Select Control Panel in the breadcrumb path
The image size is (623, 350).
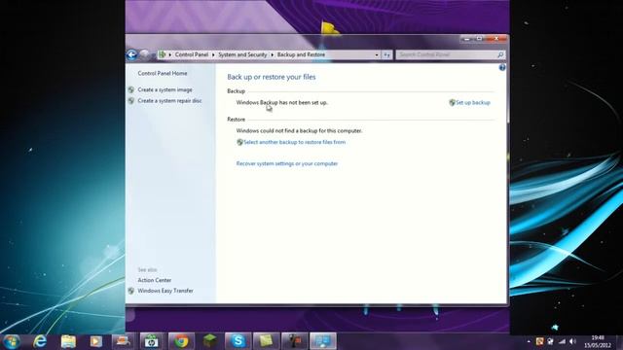192,54
